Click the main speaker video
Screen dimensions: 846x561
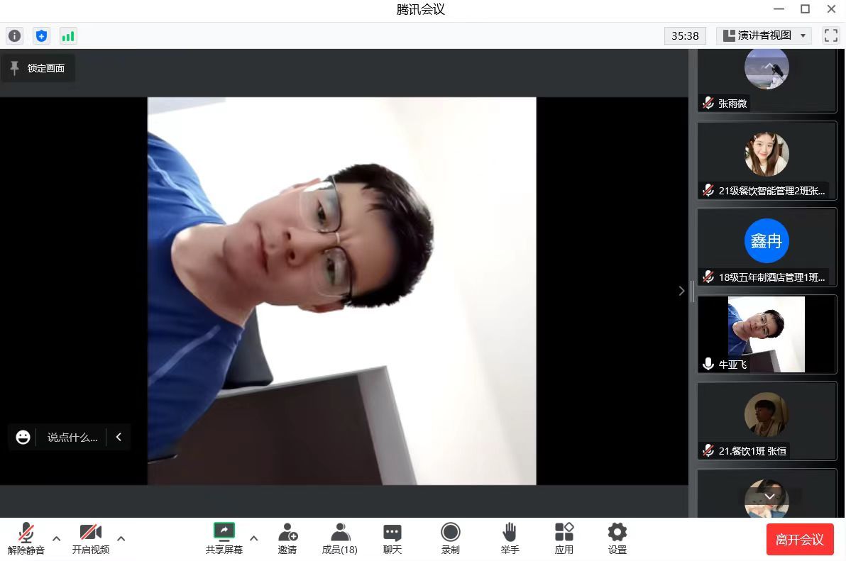click(x=341, y=291)
